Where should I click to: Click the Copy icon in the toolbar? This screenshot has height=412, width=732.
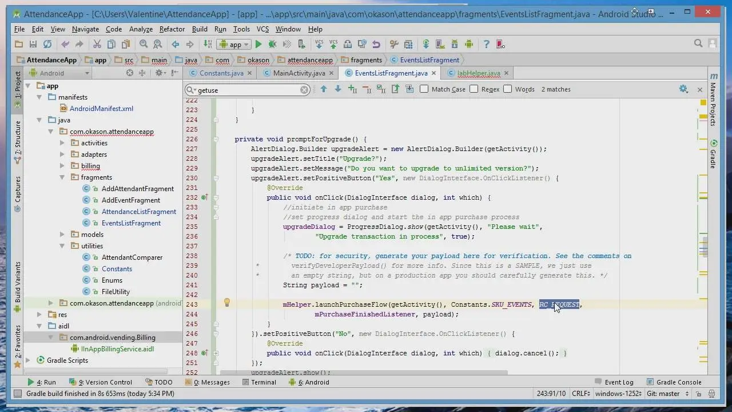(x=111, y=44)
